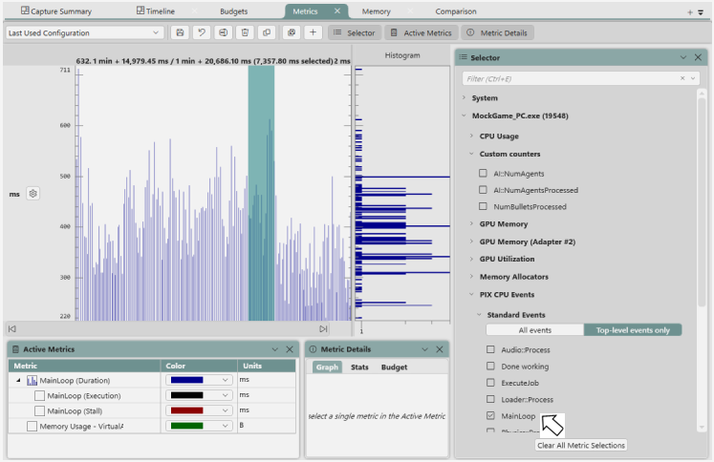Viewport: 714px width, 462px height.
Task: Enable the ExecuteJob event checkbox
Action: tap(490, 383)
